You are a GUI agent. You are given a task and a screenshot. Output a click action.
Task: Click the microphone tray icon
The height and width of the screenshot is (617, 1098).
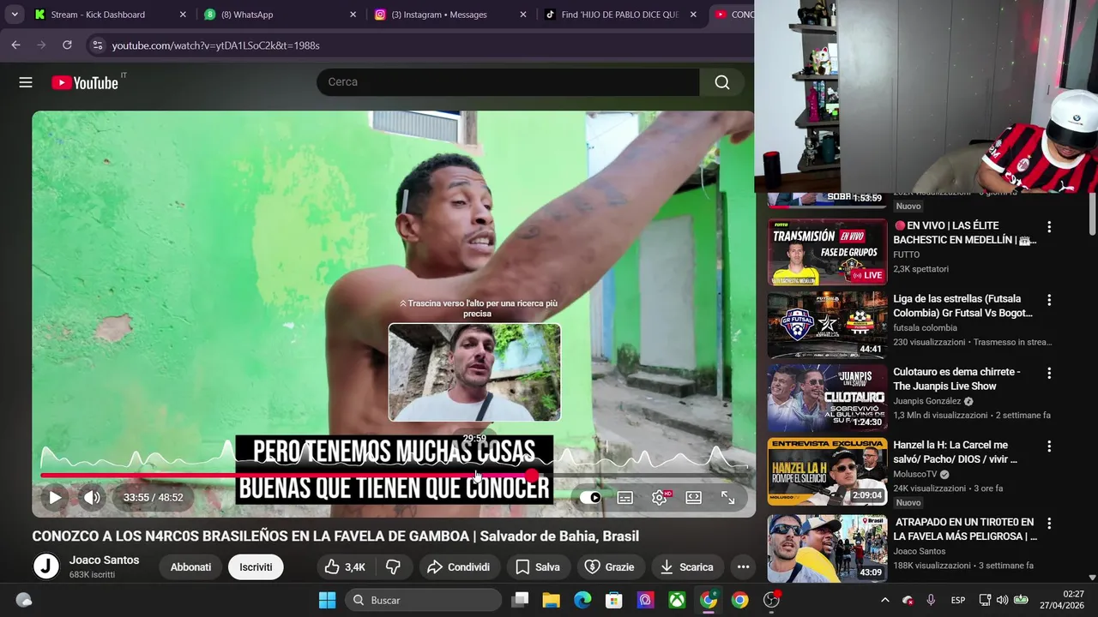tap(931, 600)
